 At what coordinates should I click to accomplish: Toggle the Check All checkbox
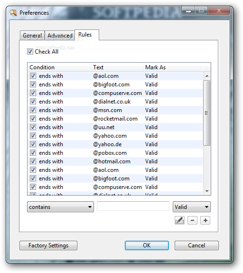click(30, 52)
